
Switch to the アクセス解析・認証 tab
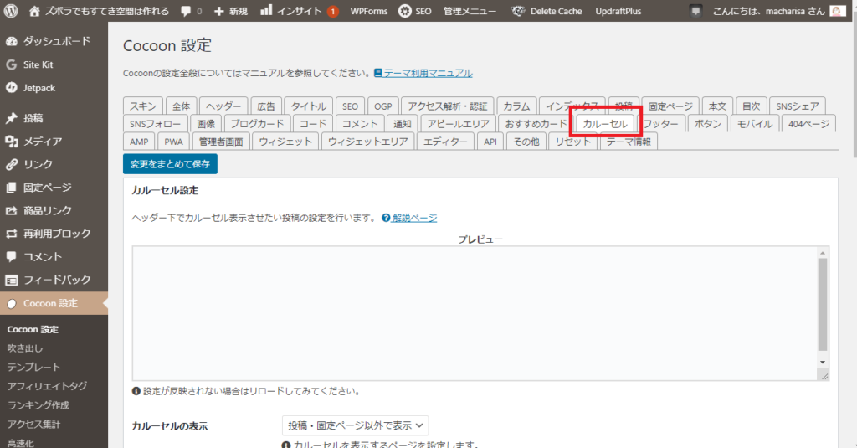(448, 106)
